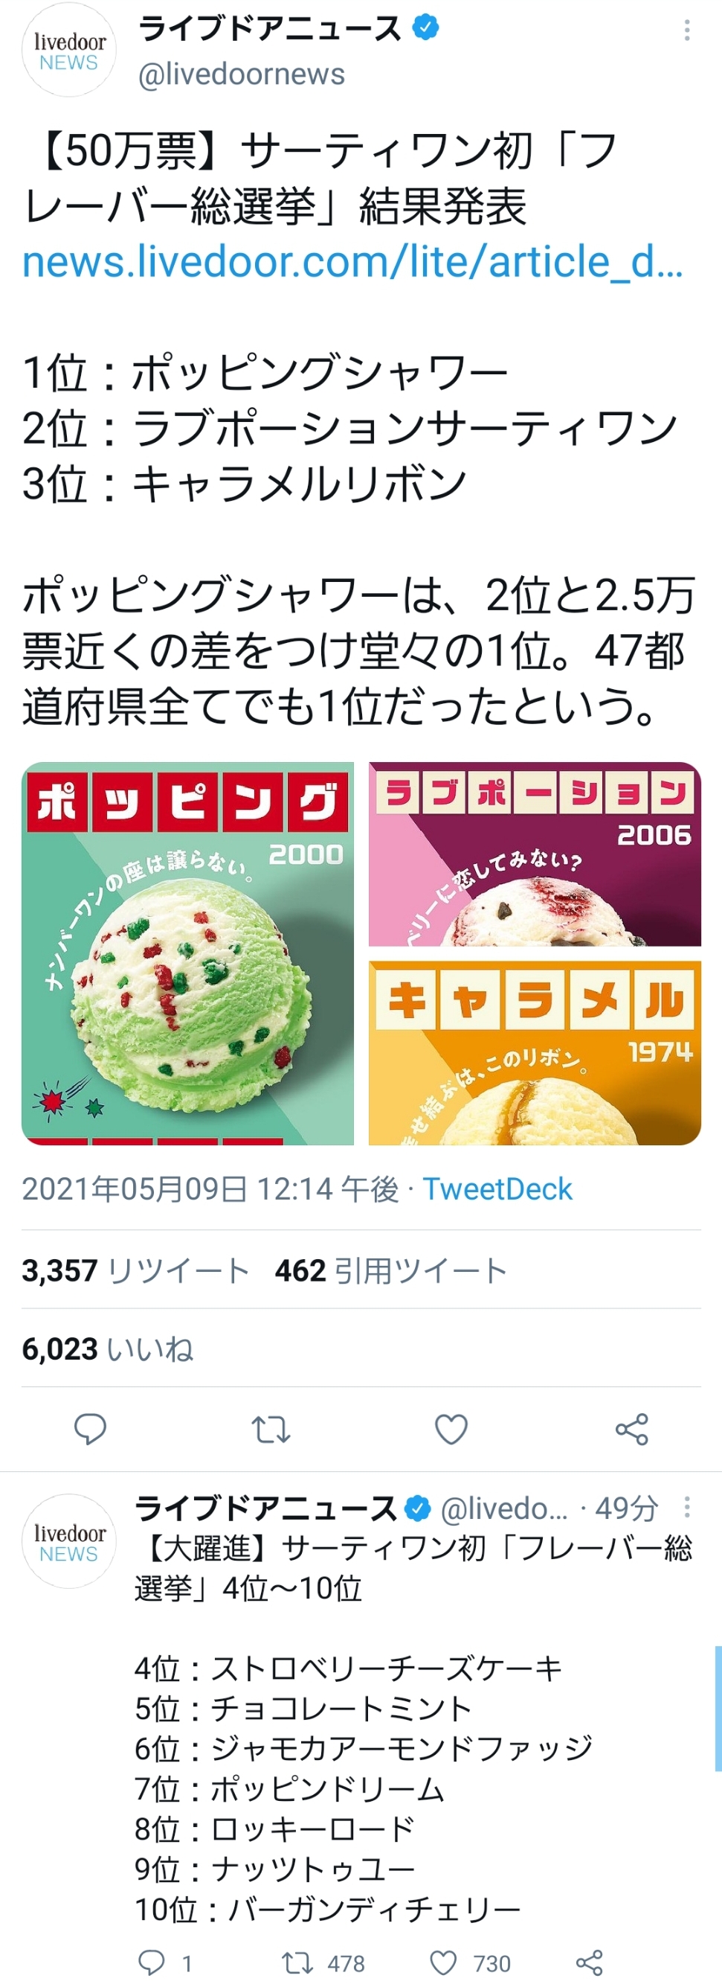Viewport: 722px width, 1987px height.
Task: Retweet the reply tweet with 478 retweets
Action: [322, 1962]
